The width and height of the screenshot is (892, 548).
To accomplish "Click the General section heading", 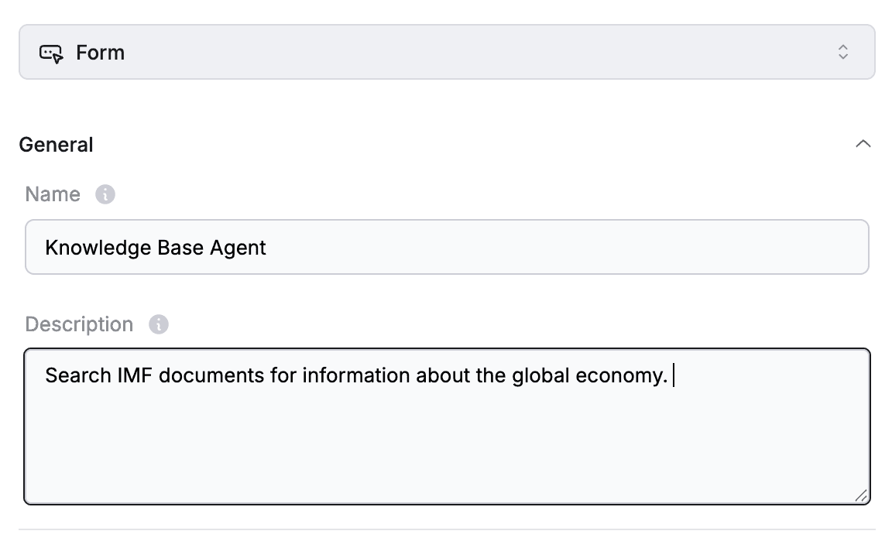I will [x=56, y=145].
